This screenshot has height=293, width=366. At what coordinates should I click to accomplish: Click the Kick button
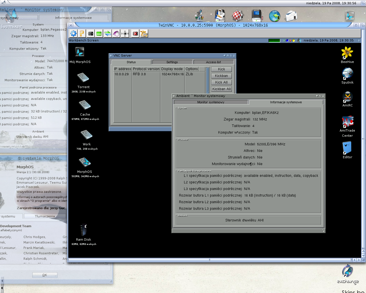click(222, 69)
